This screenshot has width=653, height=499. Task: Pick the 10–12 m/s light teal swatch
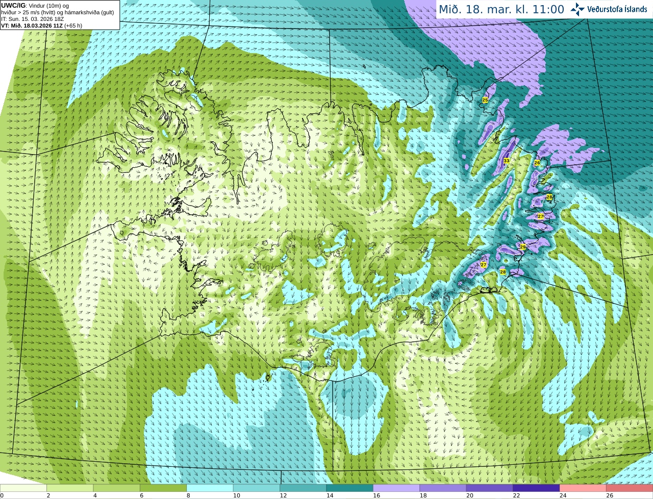(x=257, y=488)
